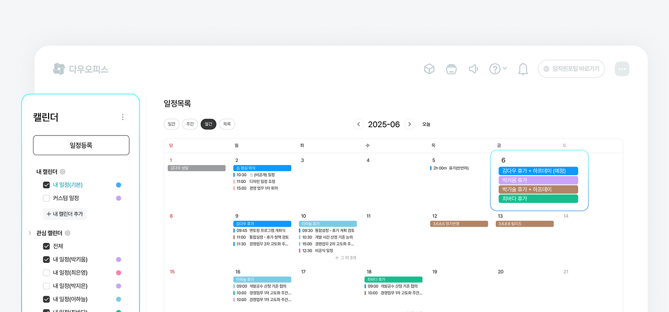This screenshot has height=312, width=669.
Task: Expand the chevron next to help
Action: click(x=504, y=68)
